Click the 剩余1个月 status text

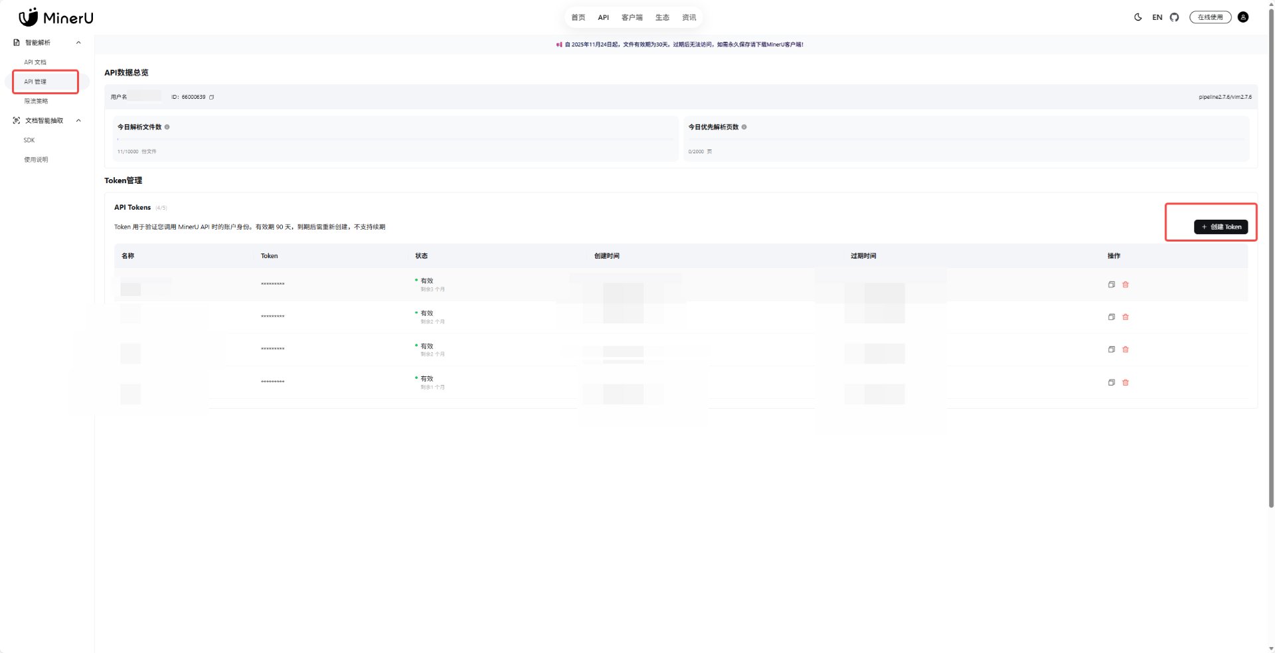(432, 387)
